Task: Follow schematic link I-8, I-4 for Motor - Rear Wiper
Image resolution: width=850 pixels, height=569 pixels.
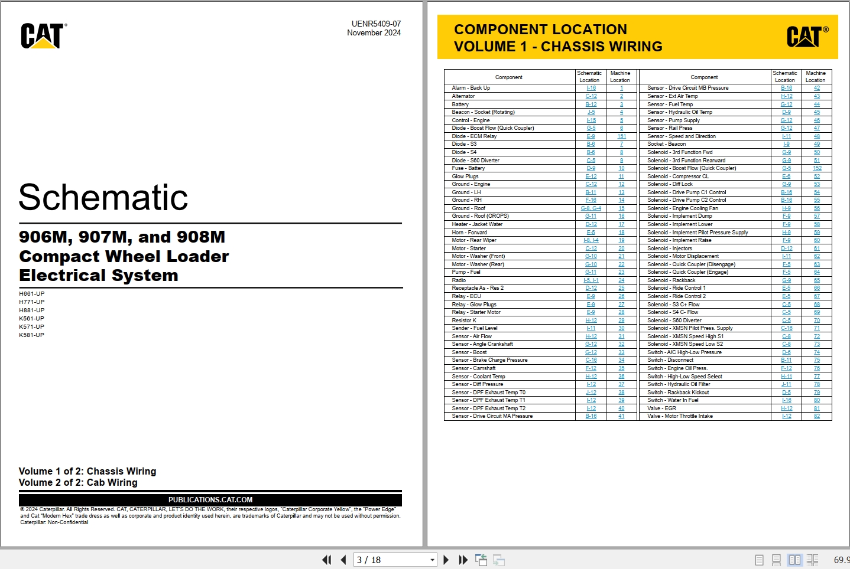Action: pyautogui.click(x=591, y=240)
